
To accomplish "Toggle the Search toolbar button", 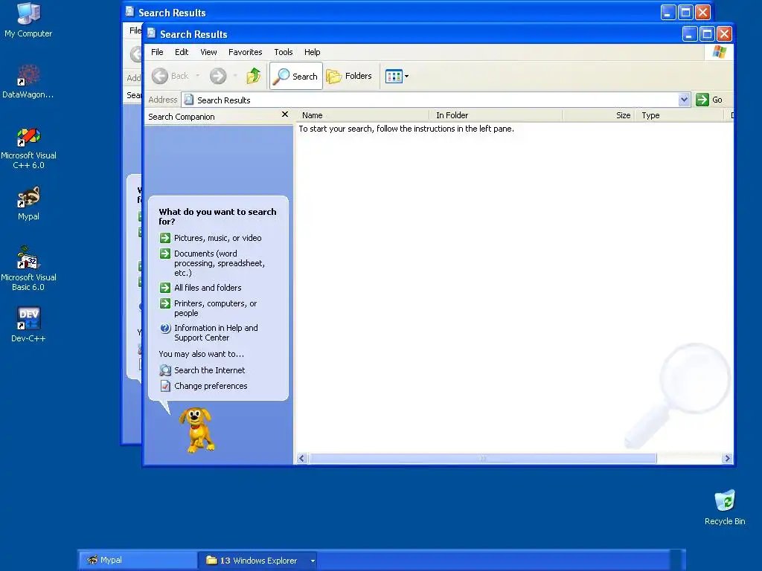I will pyautogui.click(x=296, y=77).
